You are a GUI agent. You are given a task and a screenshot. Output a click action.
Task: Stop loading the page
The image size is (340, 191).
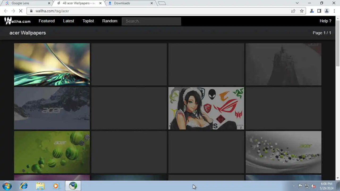click(21, 11)
